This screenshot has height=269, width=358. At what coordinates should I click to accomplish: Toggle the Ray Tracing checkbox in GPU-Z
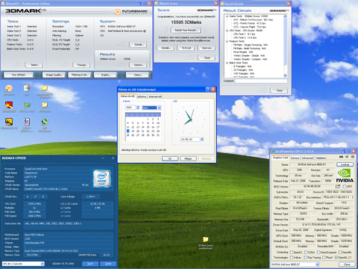pos(306,257)
